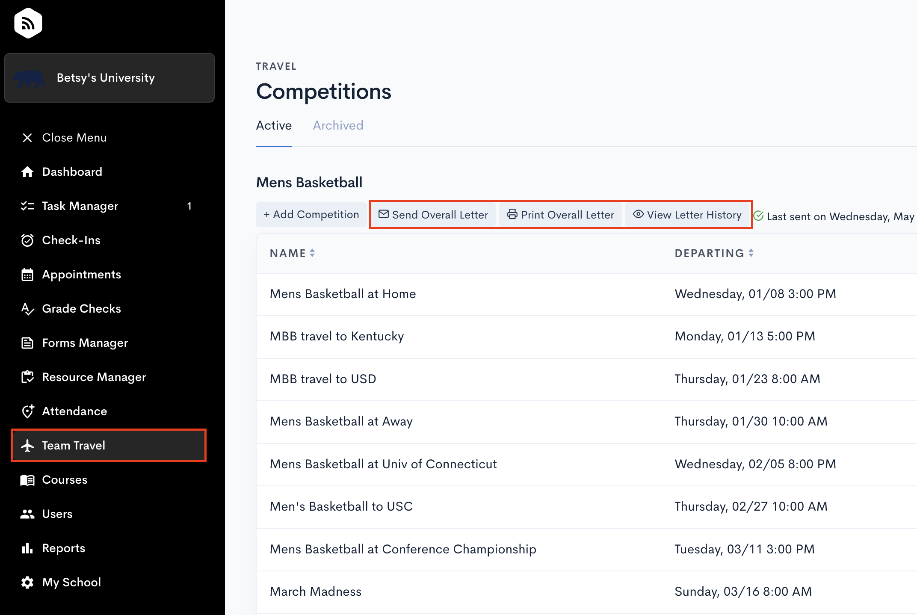Click the Dashboard home icon
Screen dimensions: 917x615
(27, 172)
